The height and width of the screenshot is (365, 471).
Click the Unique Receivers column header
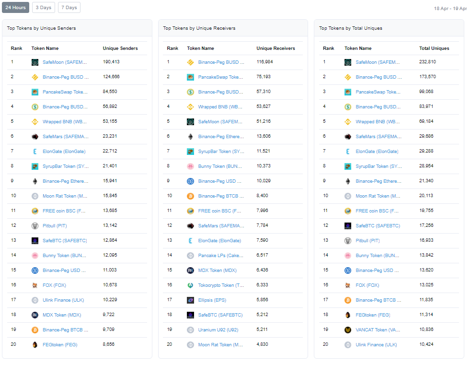(276, 48)
